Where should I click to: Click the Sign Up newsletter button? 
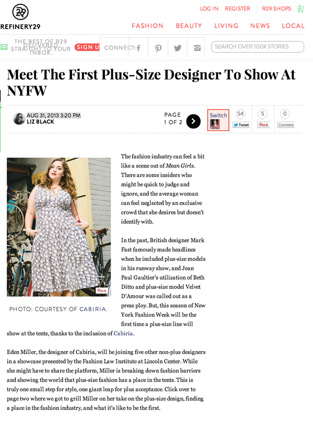[x=87, y=47]
